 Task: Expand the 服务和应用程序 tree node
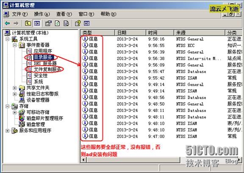tap(7, 131)
